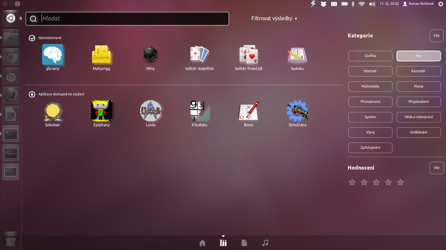Viewport: 446px width, 250px height.
Task: Toggle the Multimédia category filter
Action: [370, 86]
